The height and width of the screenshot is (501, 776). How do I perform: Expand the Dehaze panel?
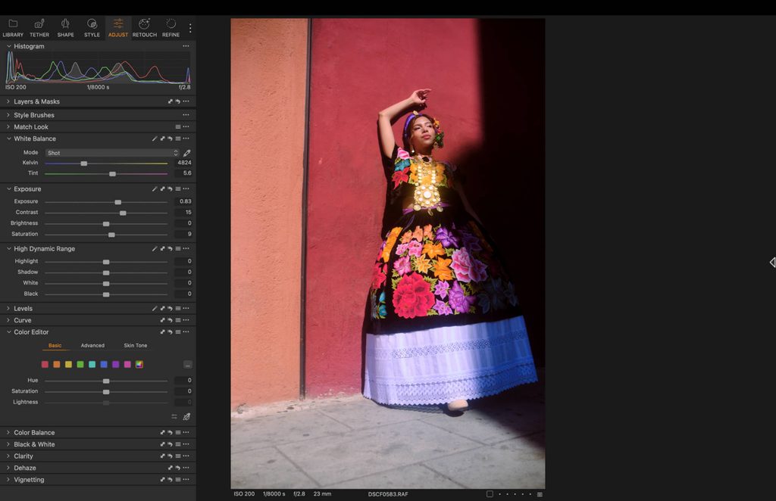point(8,468)
